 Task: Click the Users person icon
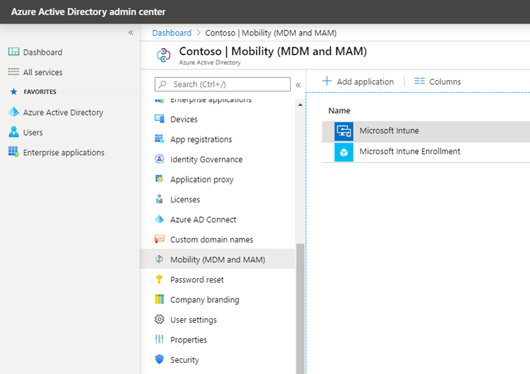14,131
